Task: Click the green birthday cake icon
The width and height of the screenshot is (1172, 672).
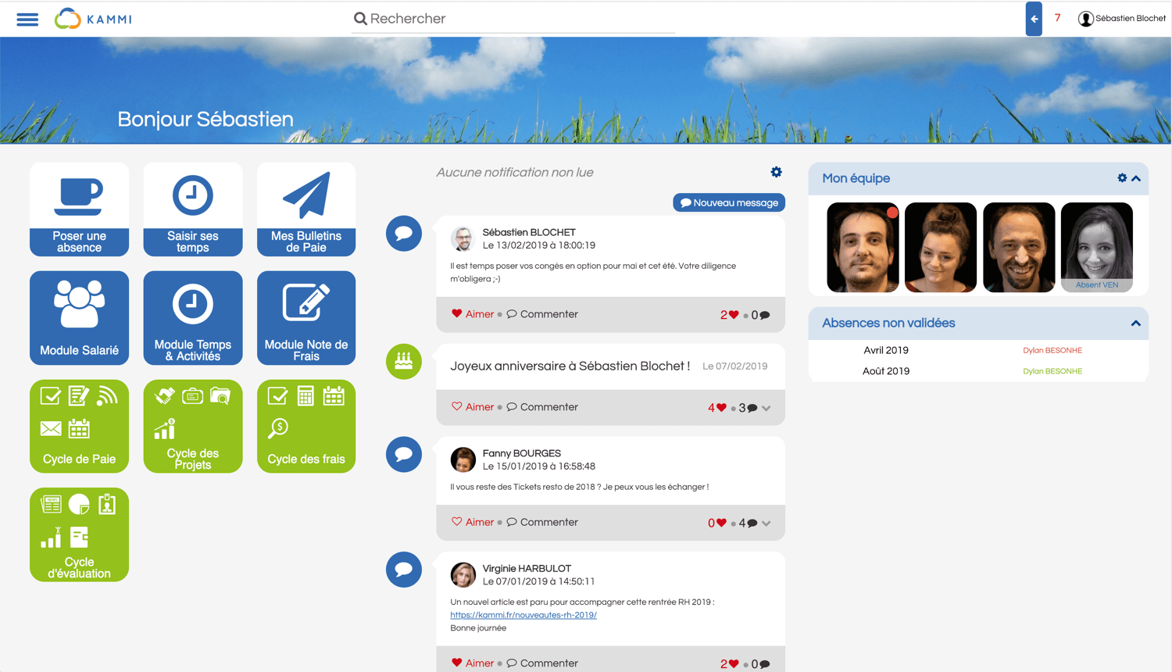Action: pyautogui.click(x=404, y=361)
